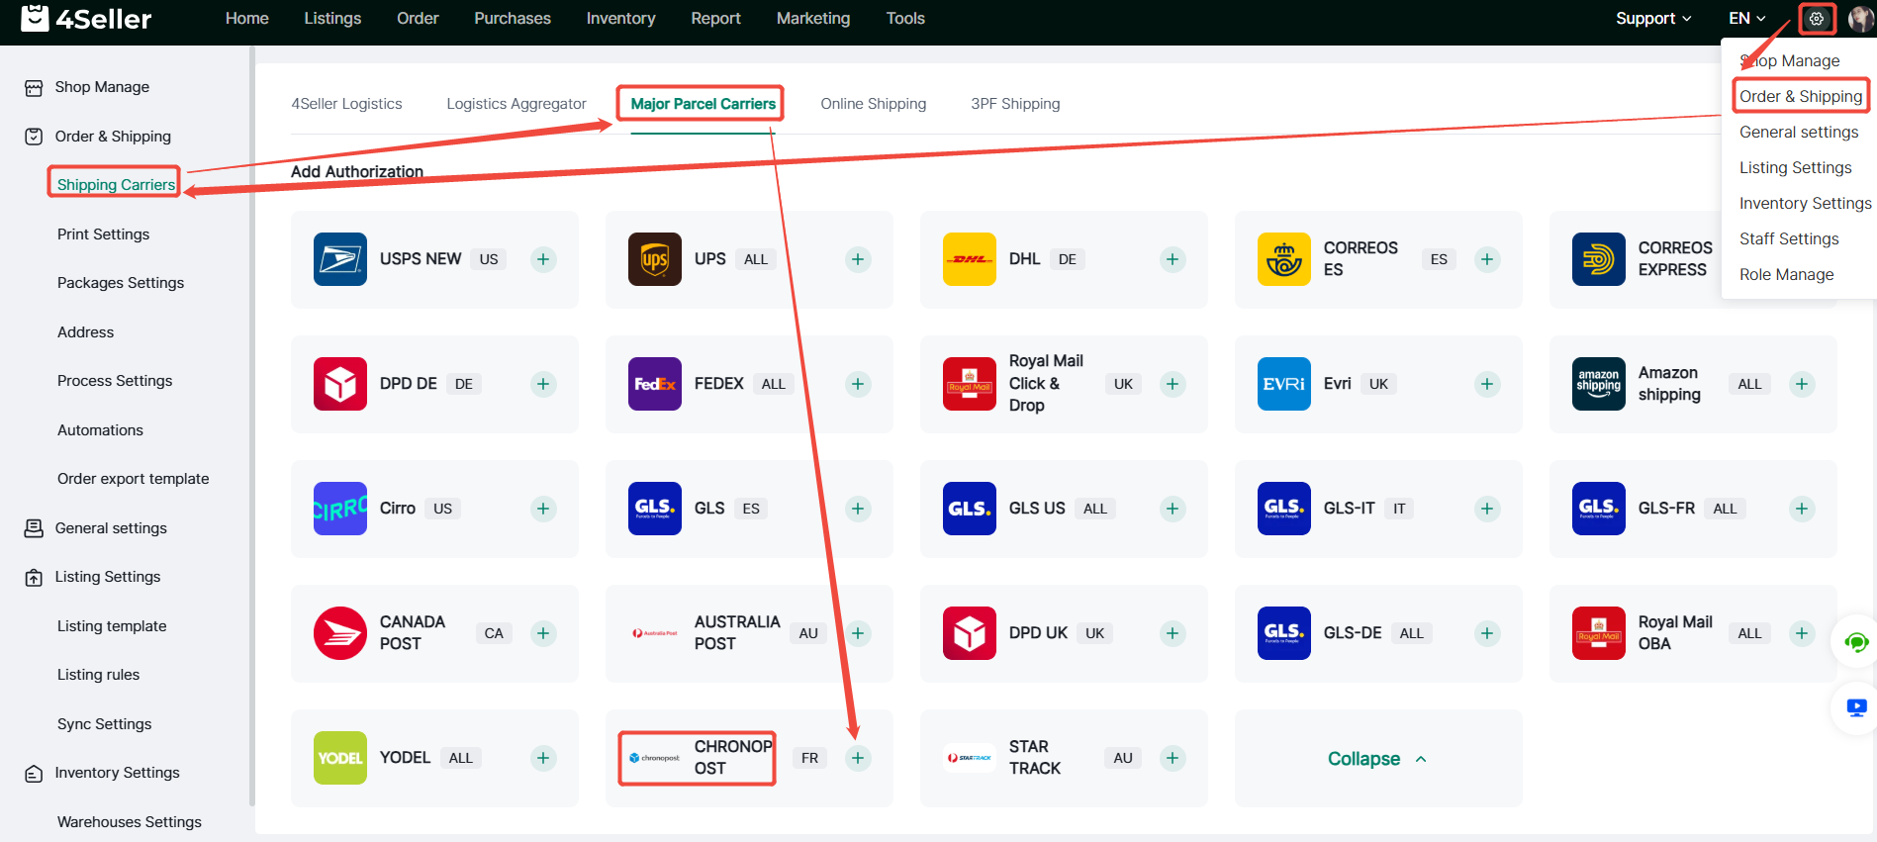Select Major Parcel Carriers tab
Screen dimensions: 1877x842
click(x=703, y=104)
